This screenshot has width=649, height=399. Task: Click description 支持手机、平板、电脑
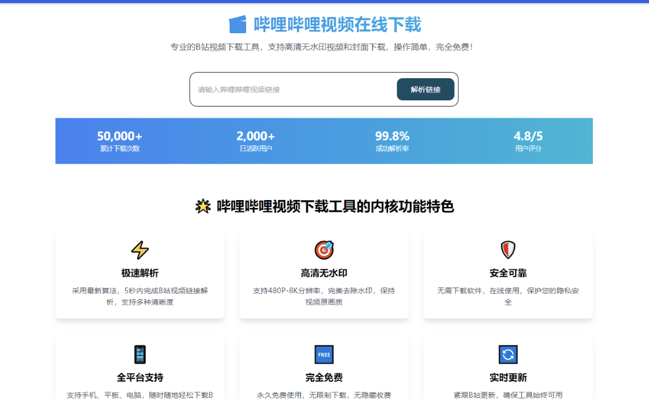click(140, 395)
